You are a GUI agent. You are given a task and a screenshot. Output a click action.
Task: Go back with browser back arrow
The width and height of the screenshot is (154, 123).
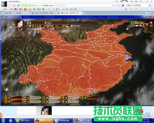point(10,5)
